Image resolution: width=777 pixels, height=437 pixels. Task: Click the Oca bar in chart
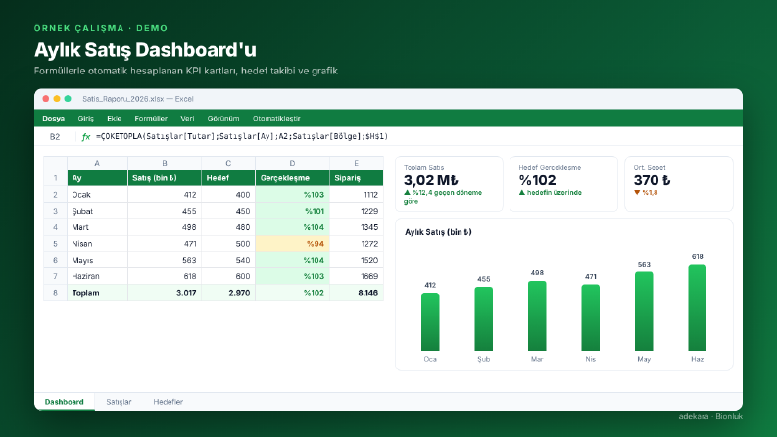click(430, 322)
